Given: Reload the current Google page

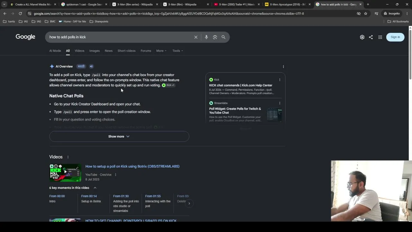Looking at the screenshot, I should tap(20, 14).
